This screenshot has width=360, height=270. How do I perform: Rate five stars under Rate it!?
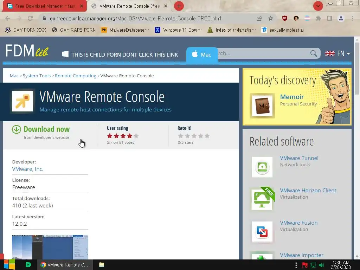[207, 136]
